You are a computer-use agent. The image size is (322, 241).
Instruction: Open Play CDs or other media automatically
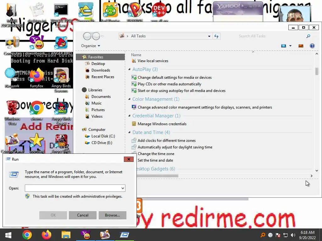pos(169,84)
